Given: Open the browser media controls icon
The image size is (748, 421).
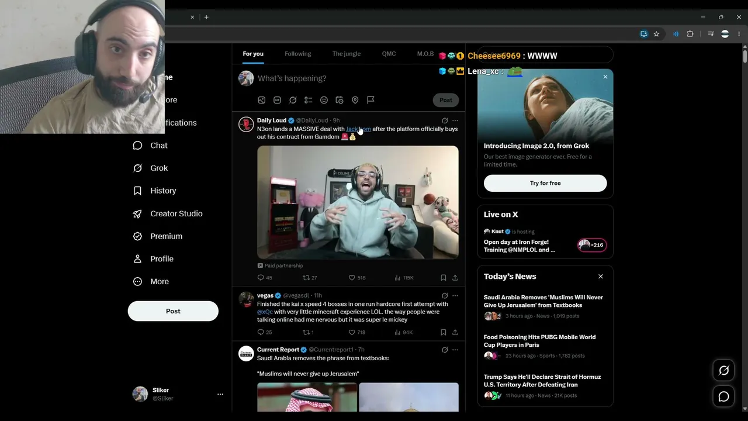Looking at the screenshot, I should pyautogui.click(x=711, y=34).
